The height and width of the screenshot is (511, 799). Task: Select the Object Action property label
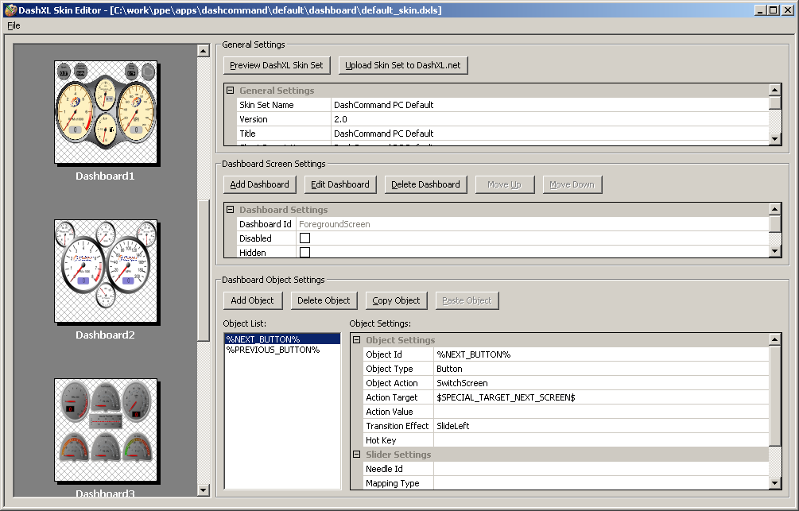[x=391, y=382]
